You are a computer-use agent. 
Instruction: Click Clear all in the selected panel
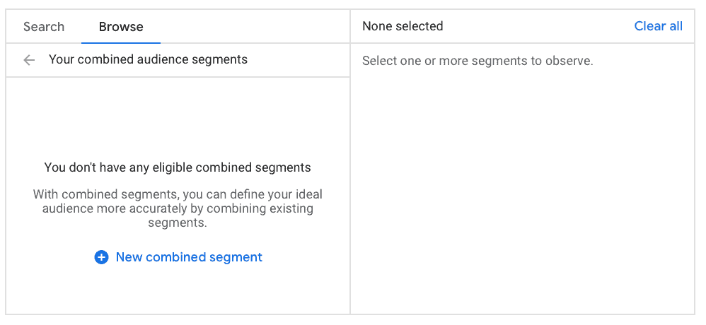tap(658, 26)
